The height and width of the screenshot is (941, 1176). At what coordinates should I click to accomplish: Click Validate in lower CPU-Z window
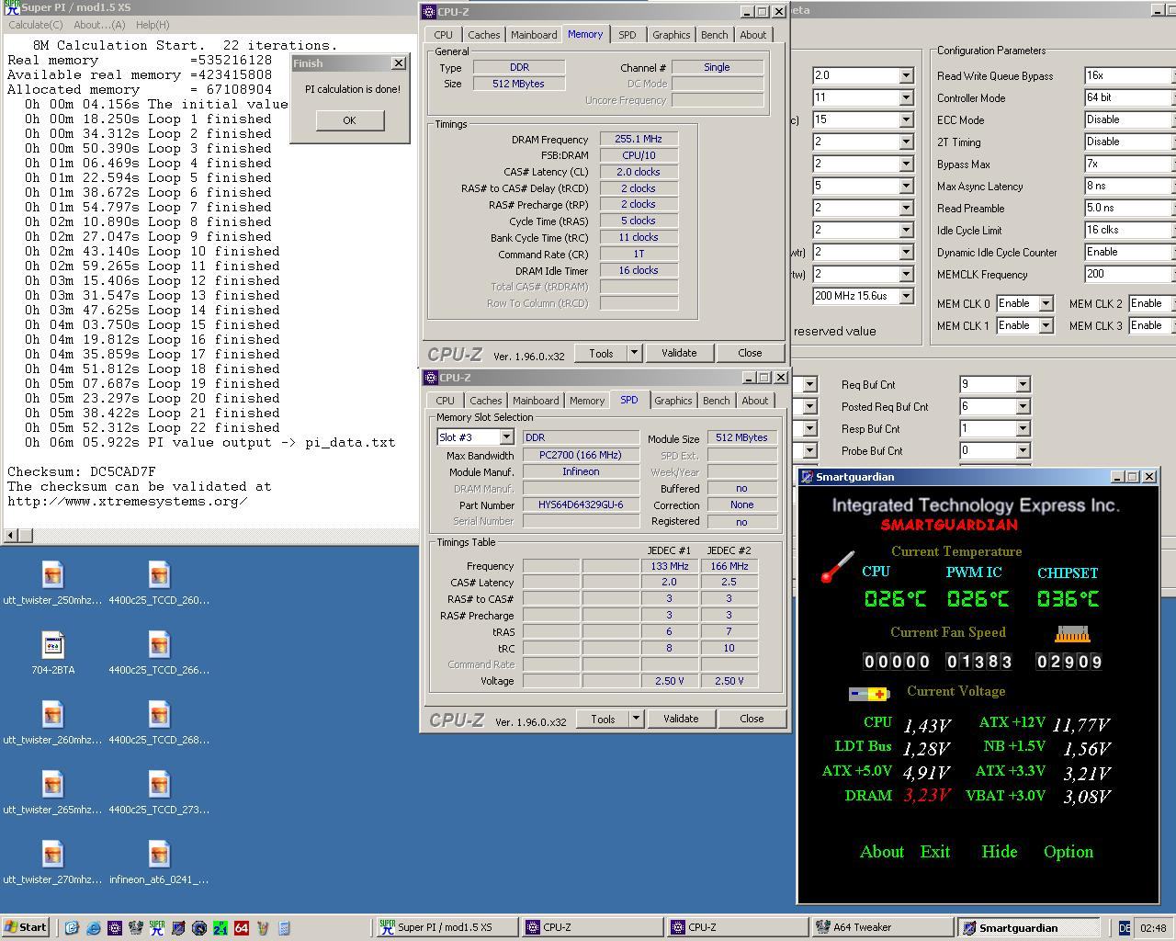(x=681, y=719)
